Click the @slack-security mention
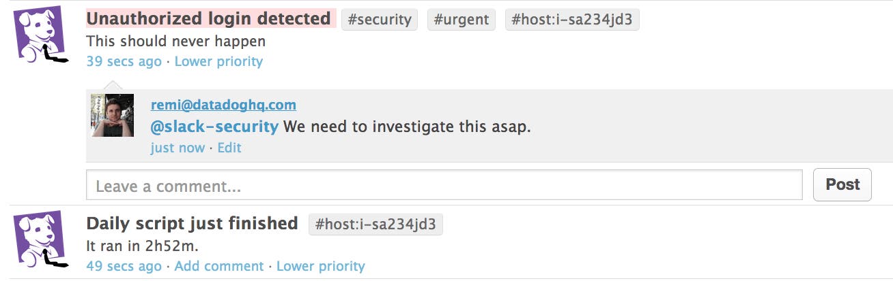This screenshot has height=281, width=893. (214, 127)
